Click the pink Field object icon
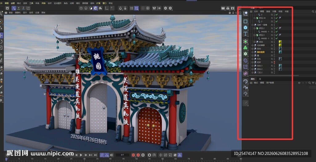The width and height of the screenshot is (316, 162). click(245, 73)
